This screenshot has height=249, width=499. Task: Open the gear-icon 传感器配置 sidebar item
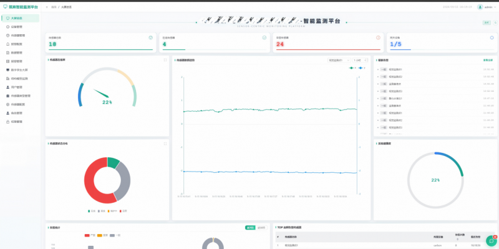click(21, 104)
